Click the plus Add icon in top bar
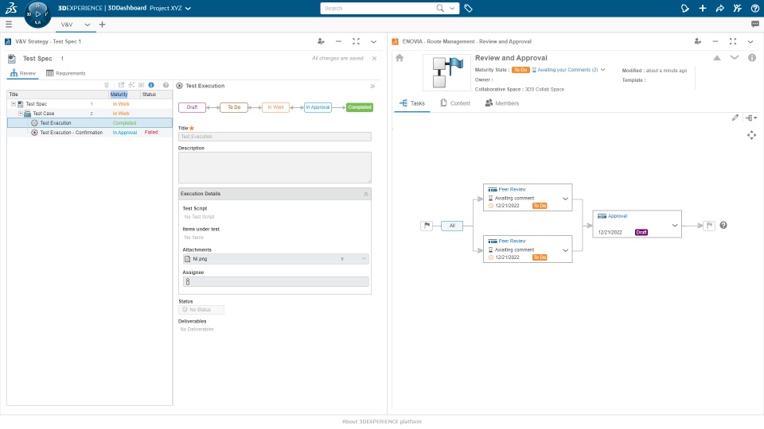 coord(703,8)
